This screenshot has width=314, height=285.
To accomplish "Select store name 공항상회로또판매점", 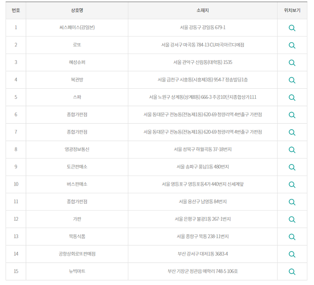I will (77, 254).
